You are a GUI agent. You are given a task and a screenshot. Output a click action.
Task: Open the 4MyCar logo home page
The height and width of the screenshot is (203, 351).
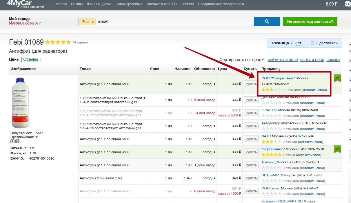point(26,4)
